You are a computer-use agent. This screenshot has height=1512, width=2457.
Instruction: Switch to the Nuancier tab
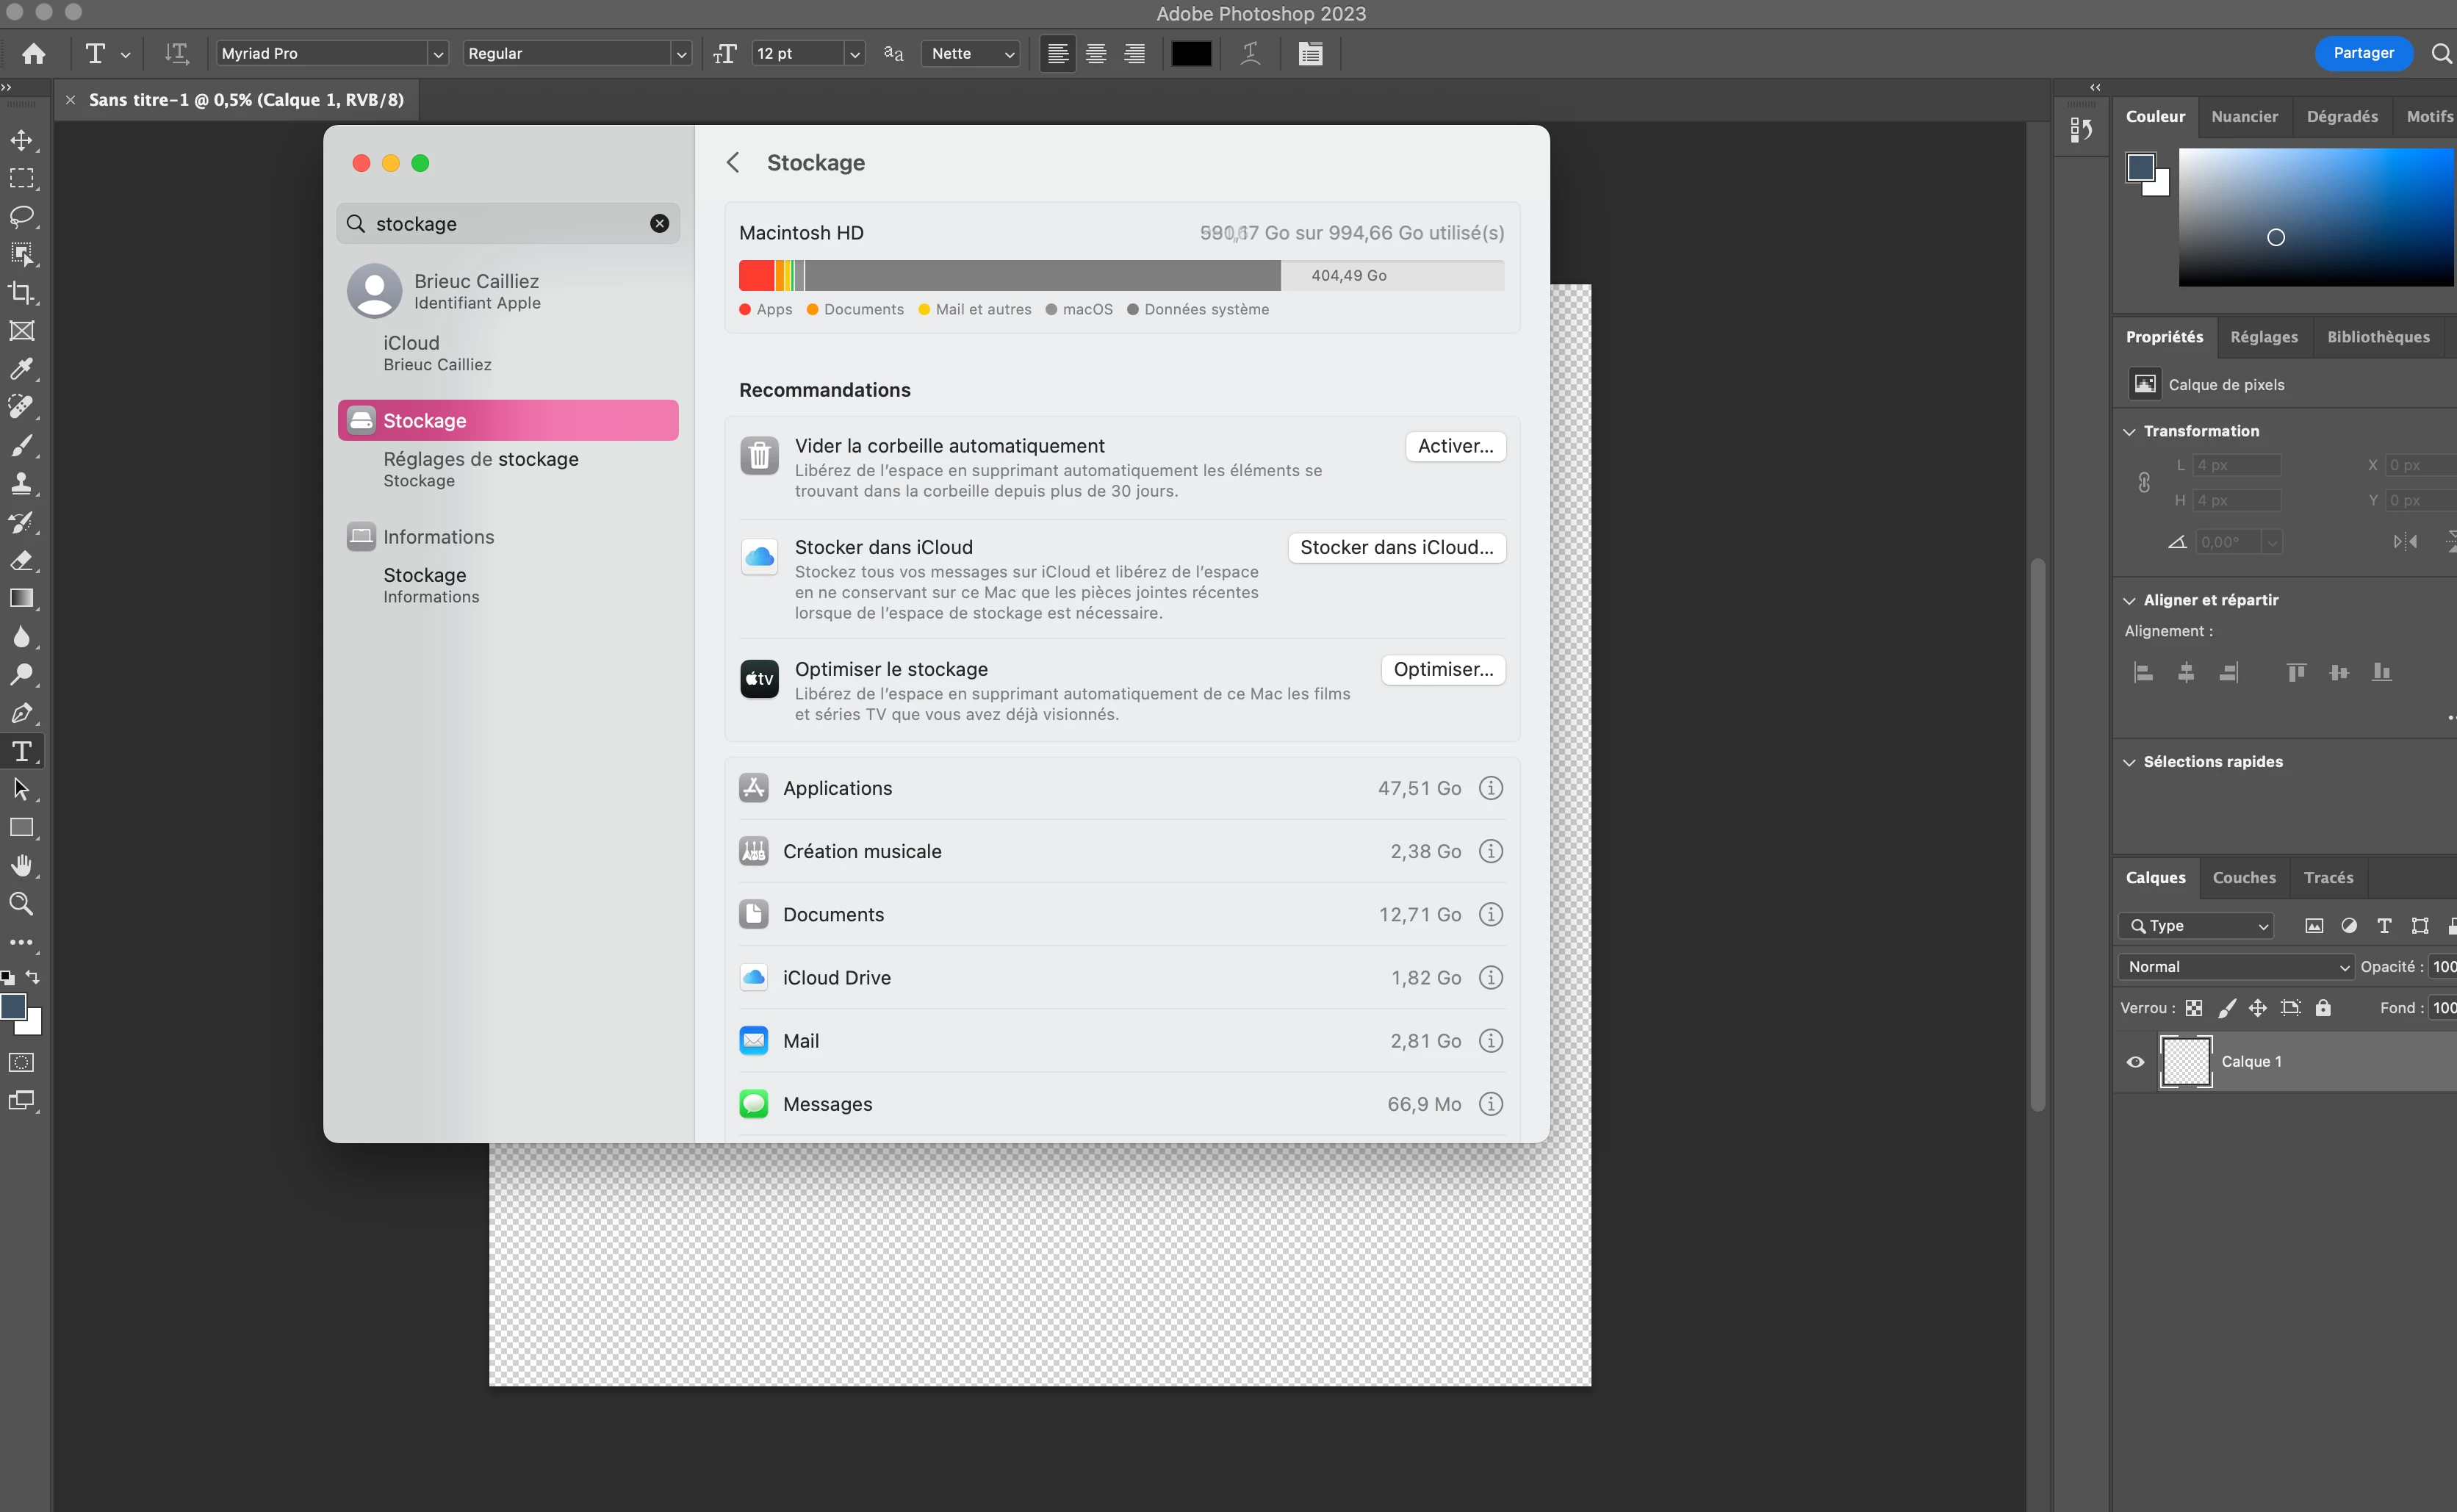(2244, 116)
